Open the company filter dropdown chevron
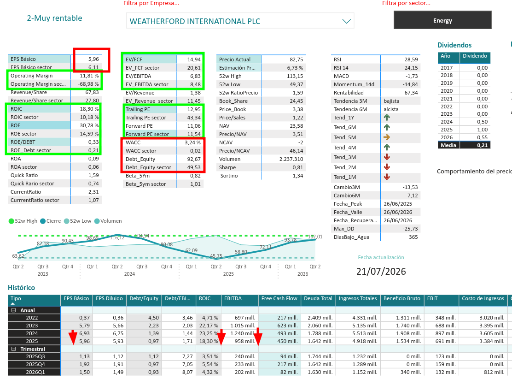 346,21
